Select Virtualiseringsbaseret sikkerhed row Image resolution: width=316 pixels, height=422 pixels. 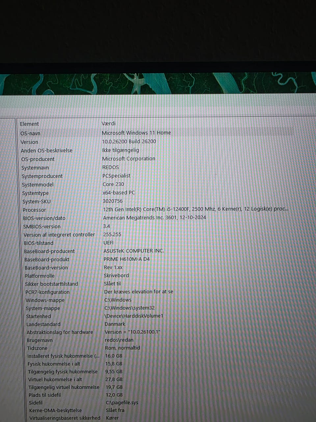[x=65, y=418]
